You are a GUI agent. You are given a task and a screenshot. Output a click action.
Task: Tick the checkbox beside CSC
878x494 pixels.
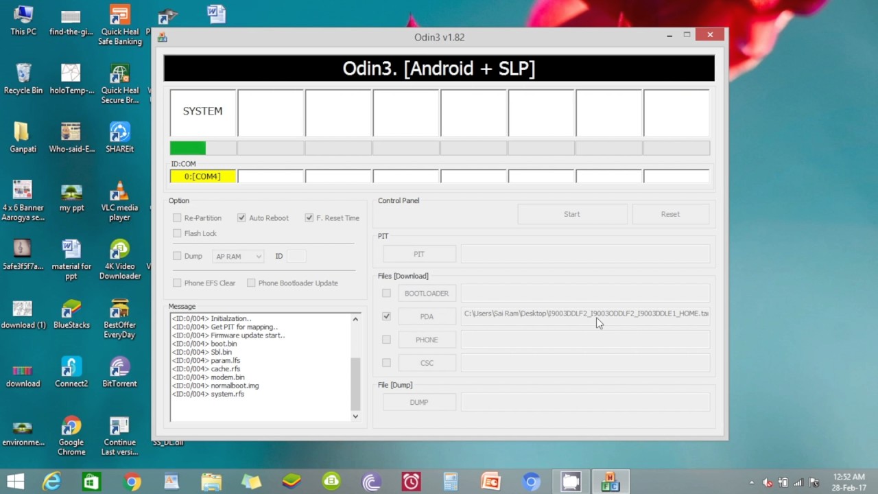tap(386, 363)
